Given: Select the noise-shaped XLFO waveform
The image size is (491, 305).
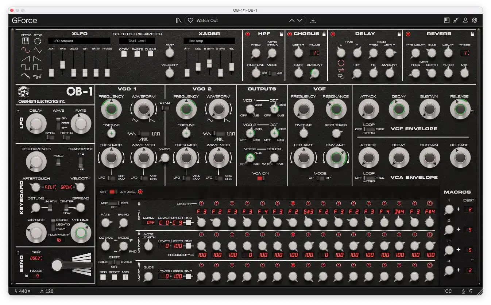Looking at the screenshot, I should (26, 76).
